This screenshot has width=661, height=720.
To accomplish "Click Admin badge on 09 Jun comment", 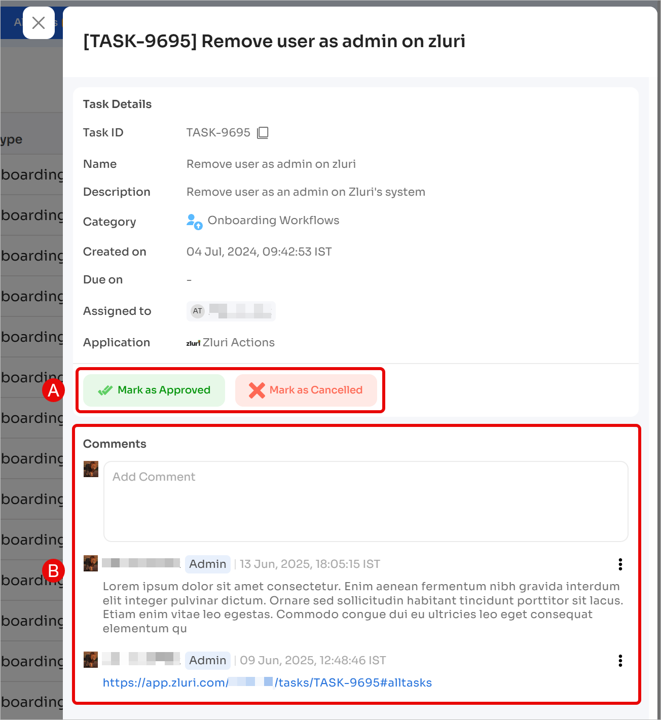I will (x=208, y=660).
